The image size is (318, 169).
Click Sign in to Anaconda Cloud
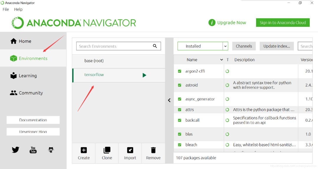tap(283, 22)
